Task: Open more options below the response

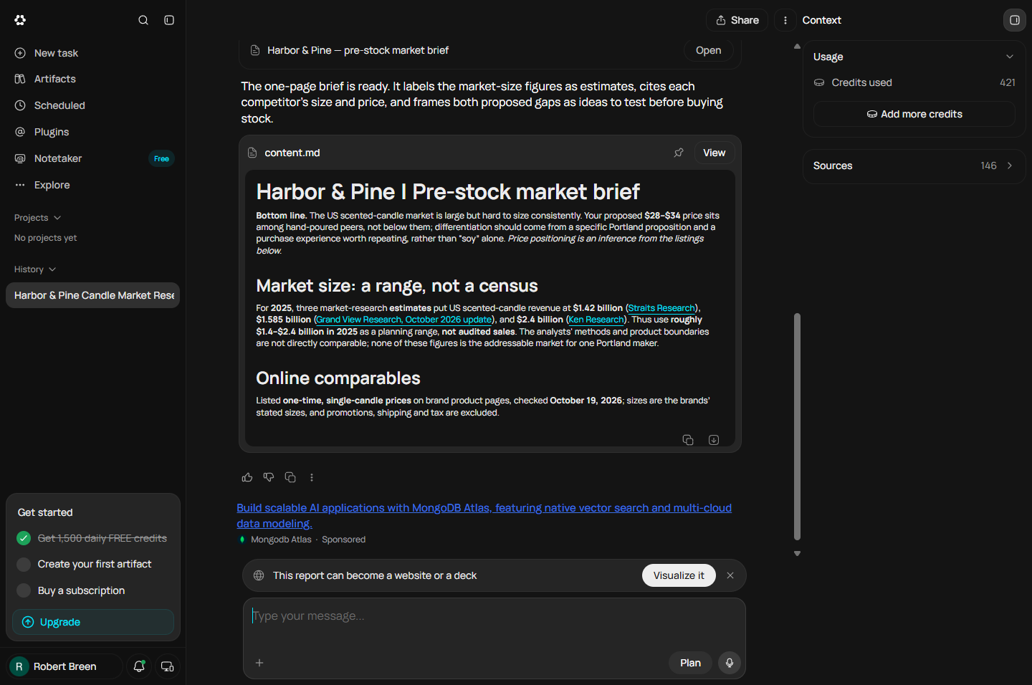Action: coord(312,477)
